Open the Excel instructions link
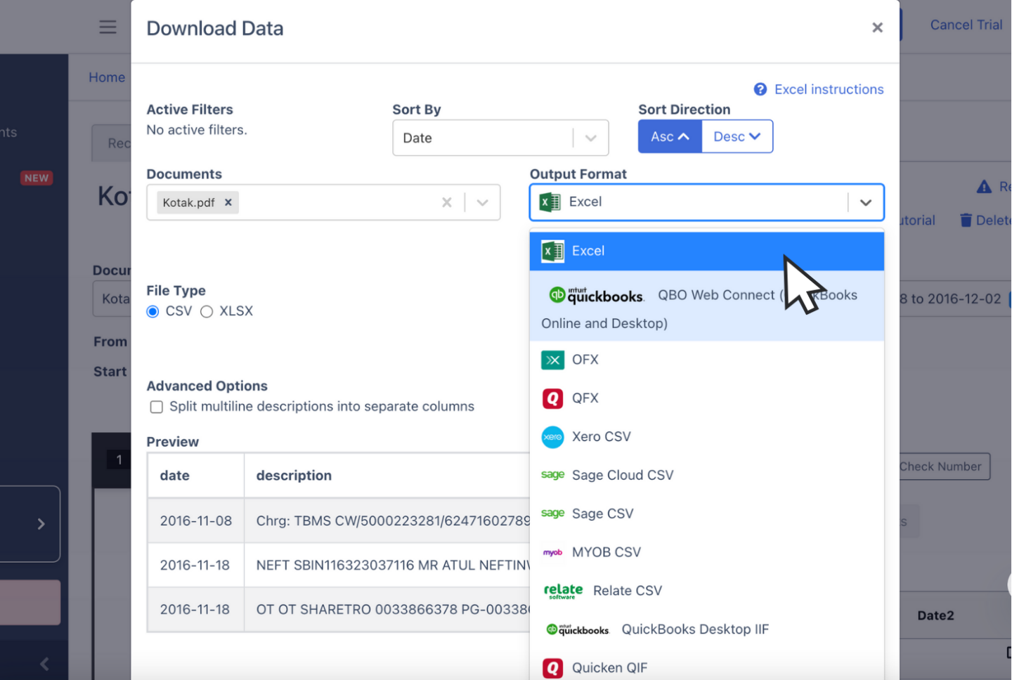This screenshot has height=680, width=1012. (829, 89)
